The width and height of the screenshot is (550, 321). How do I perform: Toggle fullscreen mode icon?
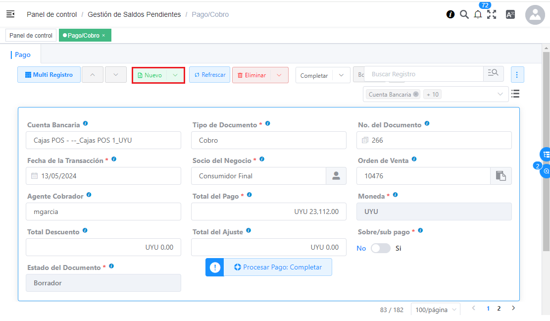(492, 14)
